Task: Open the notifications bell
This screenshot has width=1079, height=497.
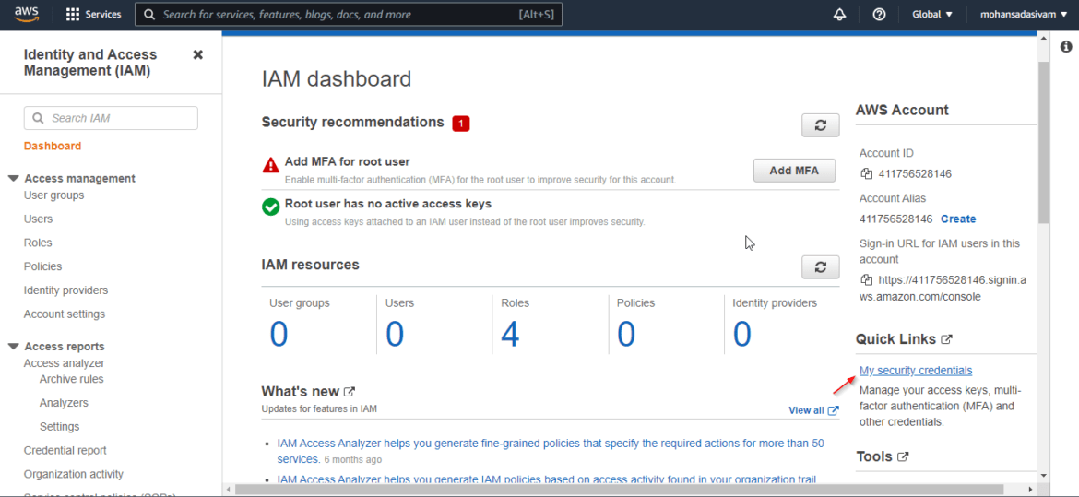Action: coord(839,15)
